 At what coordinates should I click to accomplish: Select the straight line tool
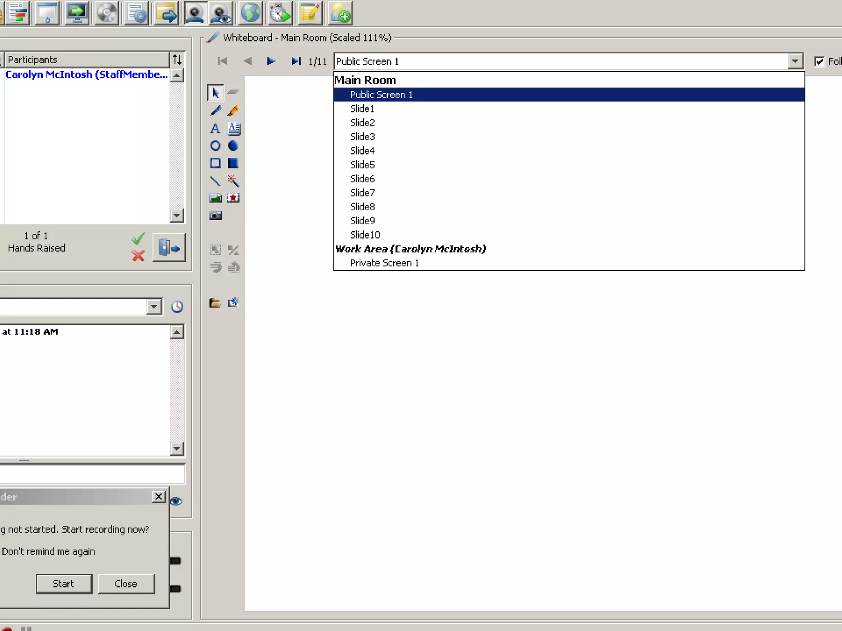click(215, 181)
